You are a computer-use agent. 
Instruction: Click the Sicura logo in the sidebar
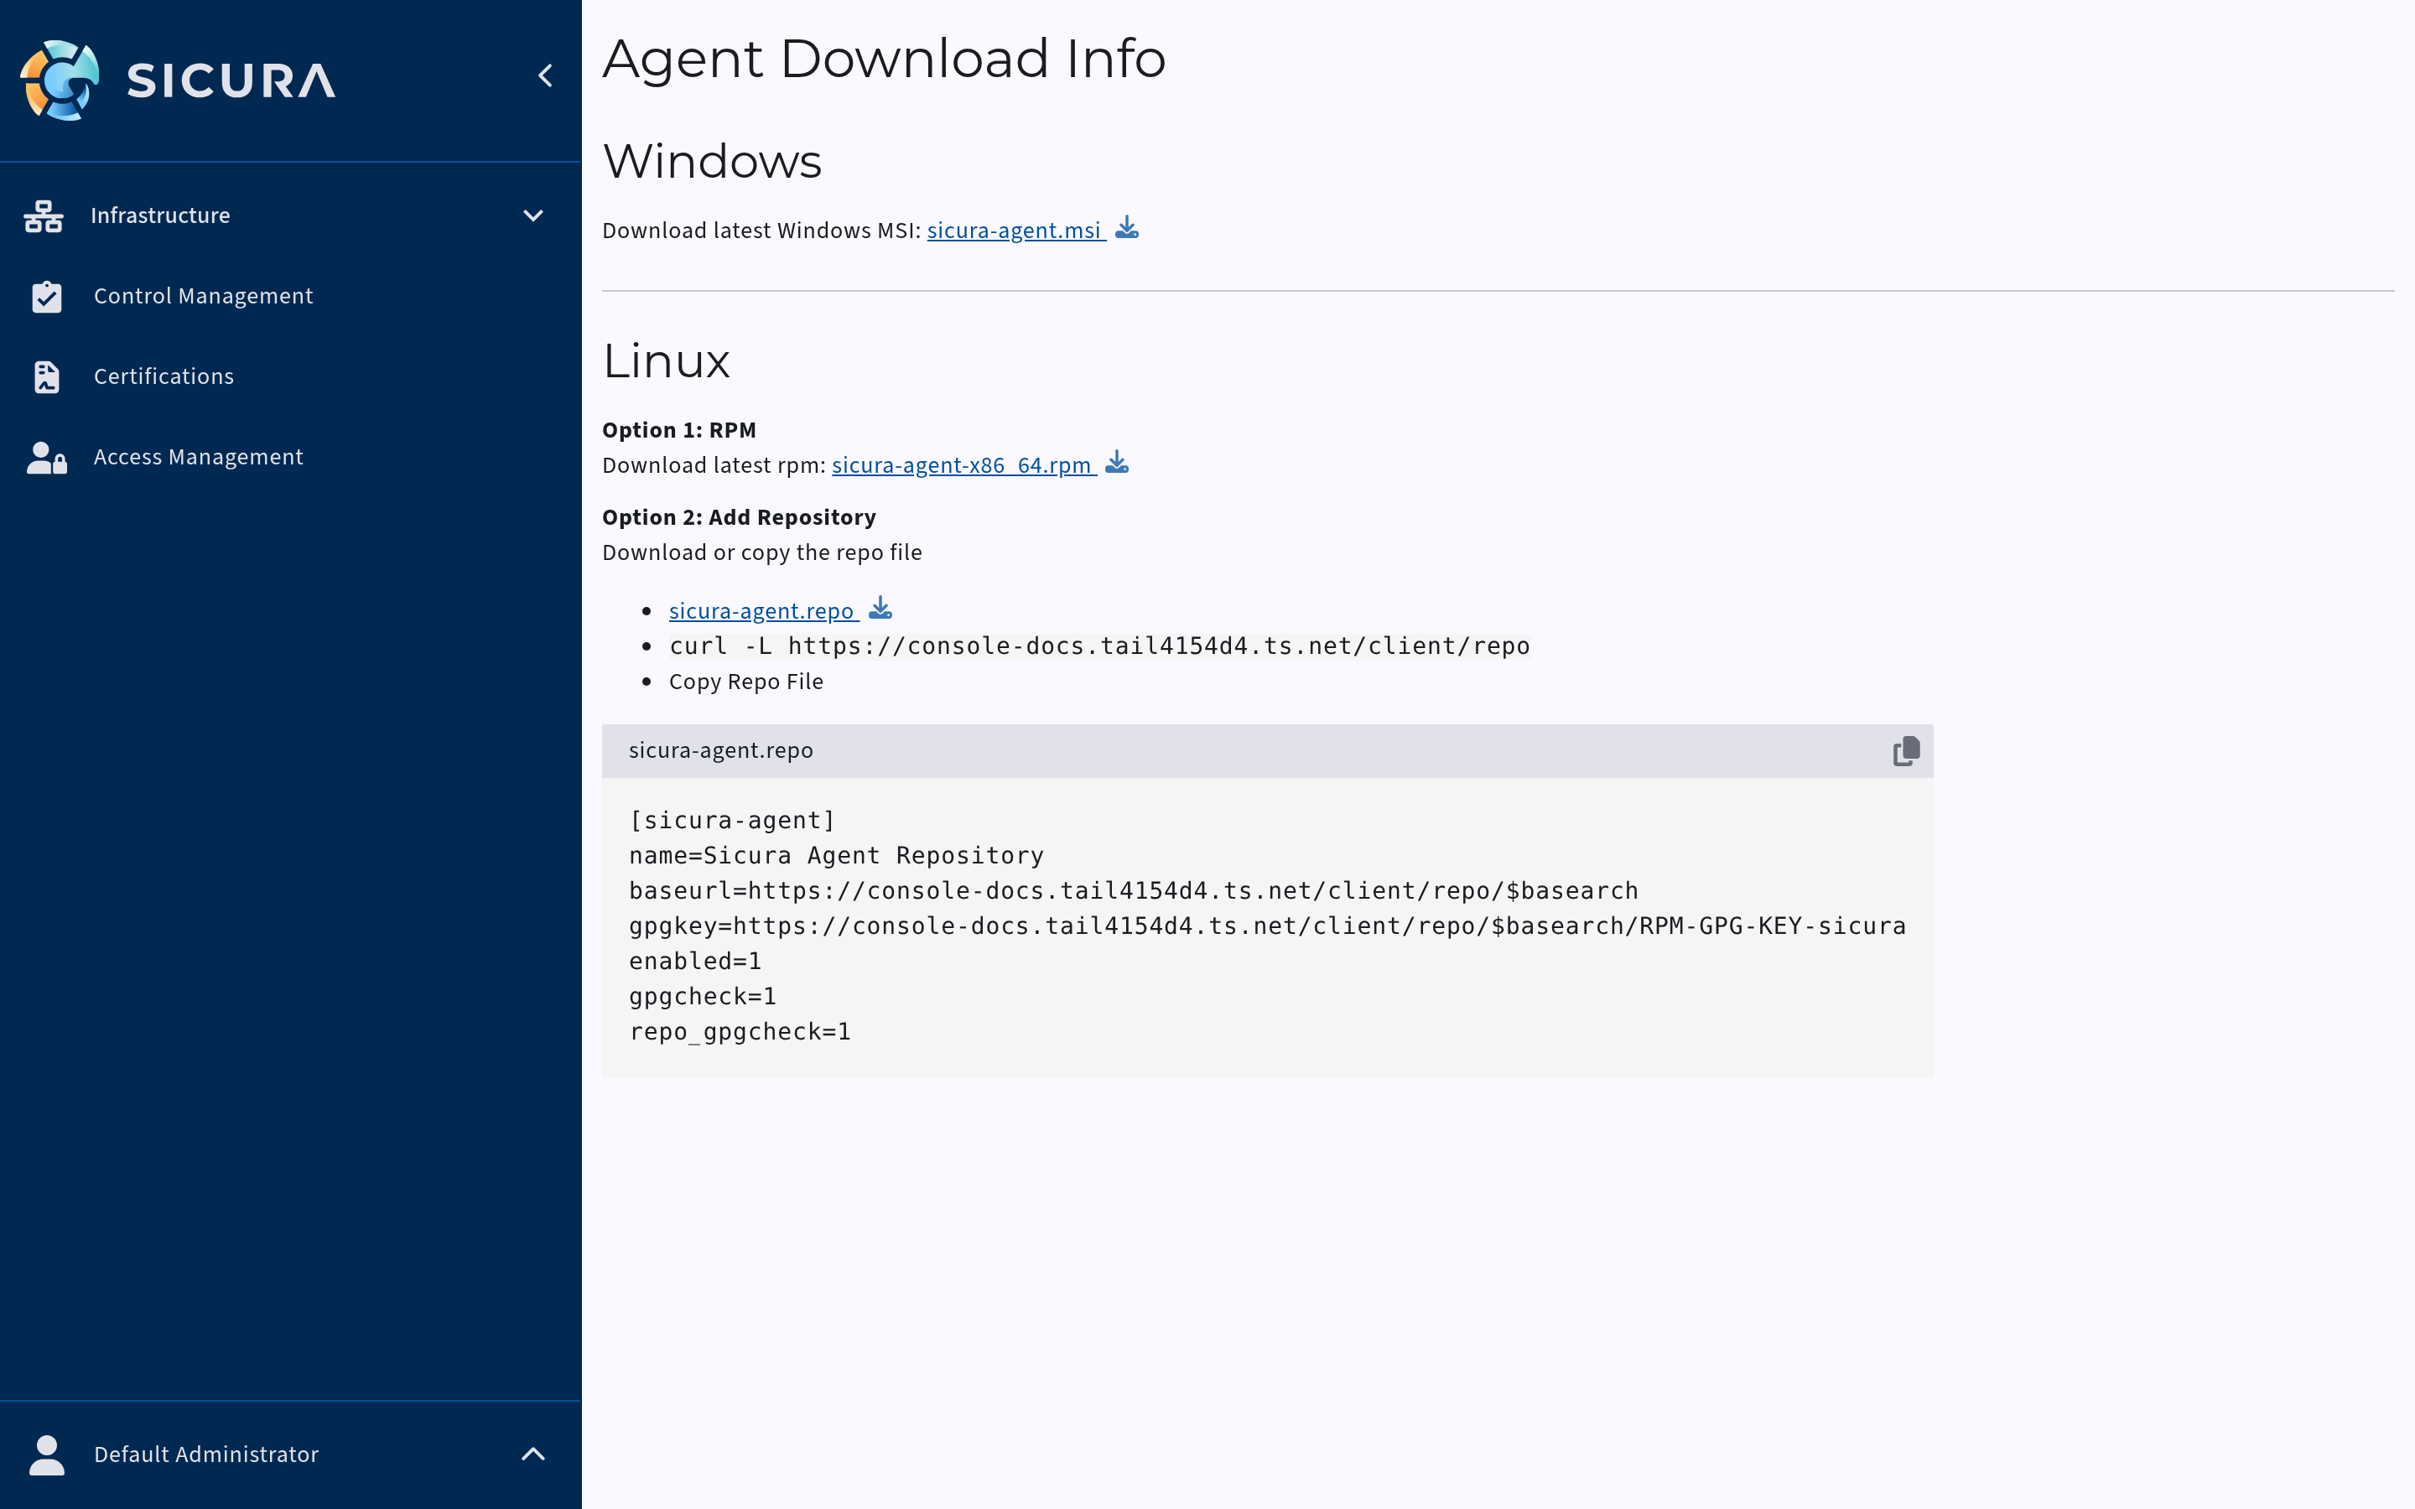click(178, 80)
